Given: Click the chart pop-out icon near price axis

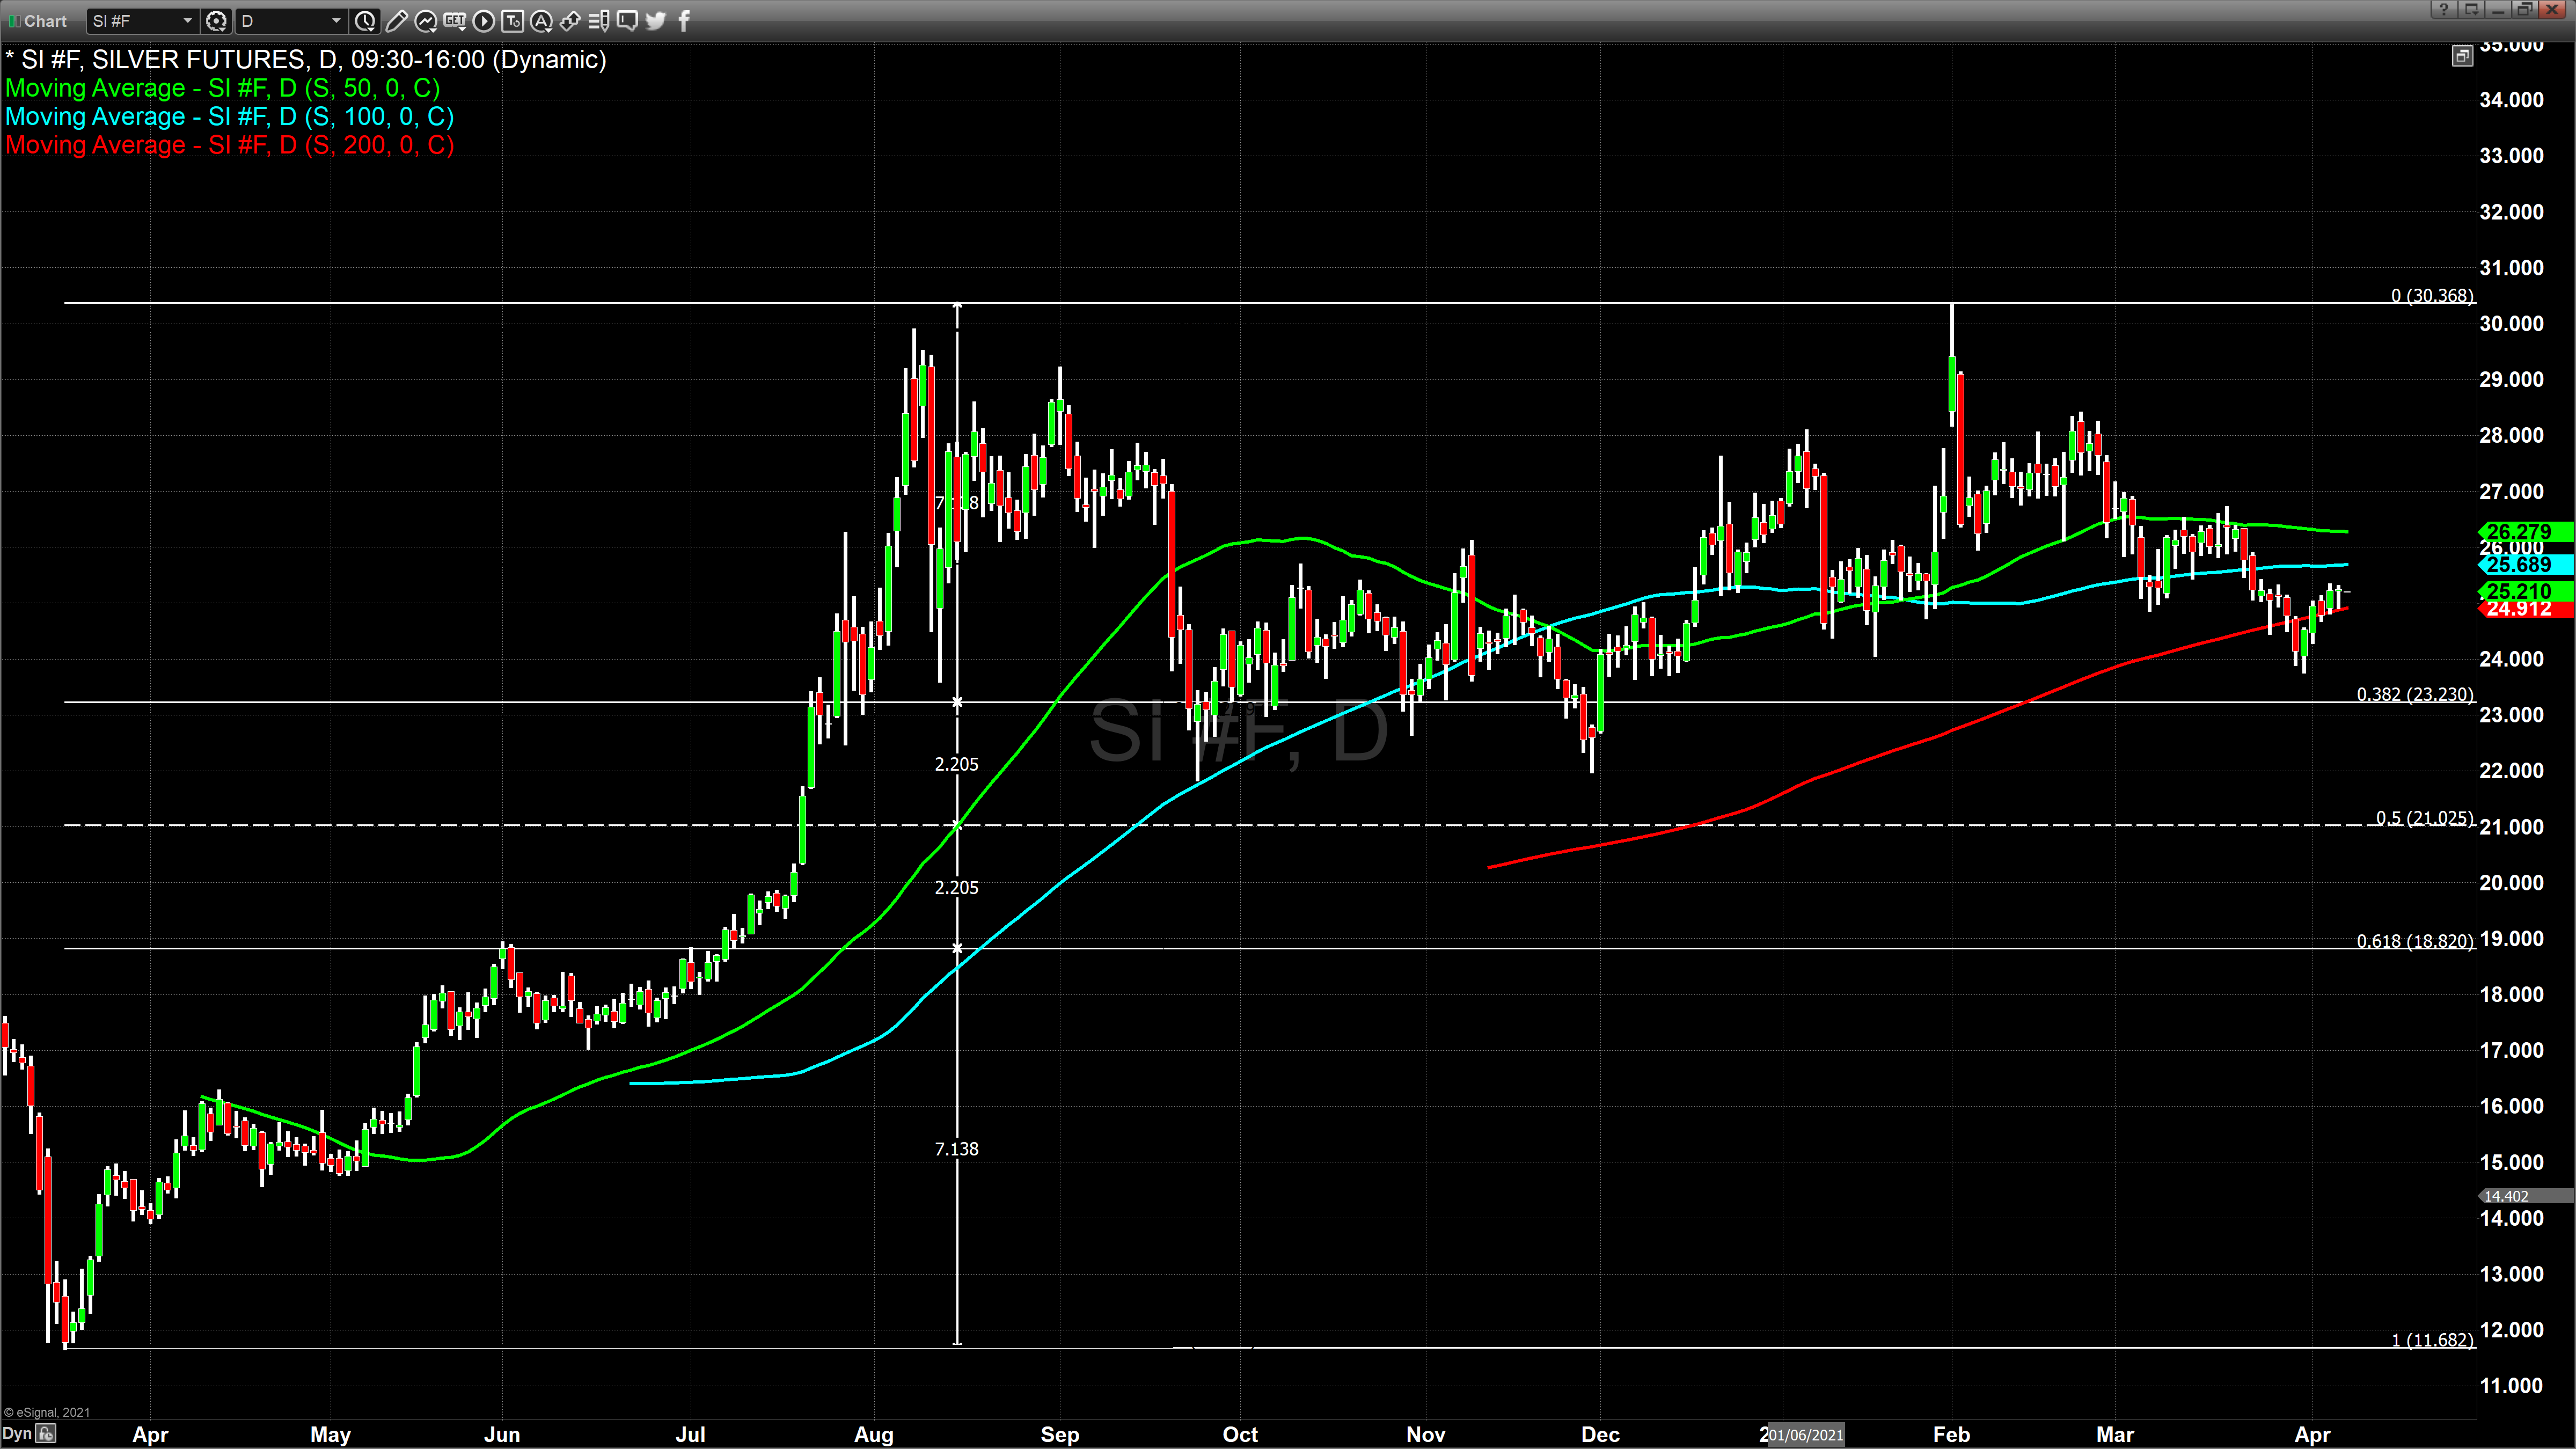Looking at the screenshot, I should [x=2462, y=56].
